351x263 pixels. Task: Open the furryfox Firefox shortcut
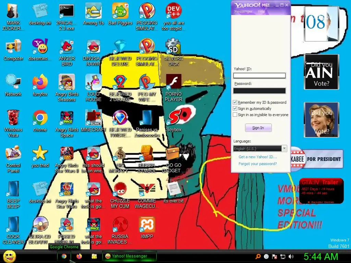pos(40,85)
